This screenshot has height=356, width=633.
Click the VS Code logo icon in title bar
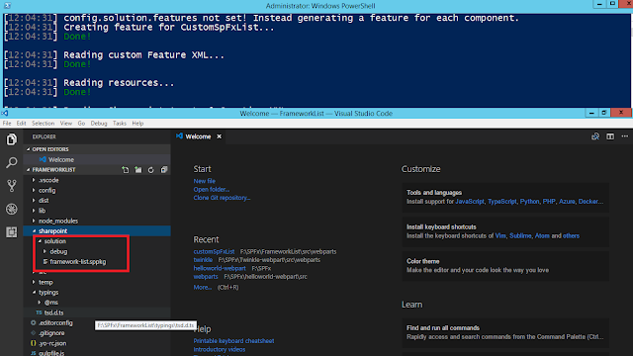click(x=5, y=114)
